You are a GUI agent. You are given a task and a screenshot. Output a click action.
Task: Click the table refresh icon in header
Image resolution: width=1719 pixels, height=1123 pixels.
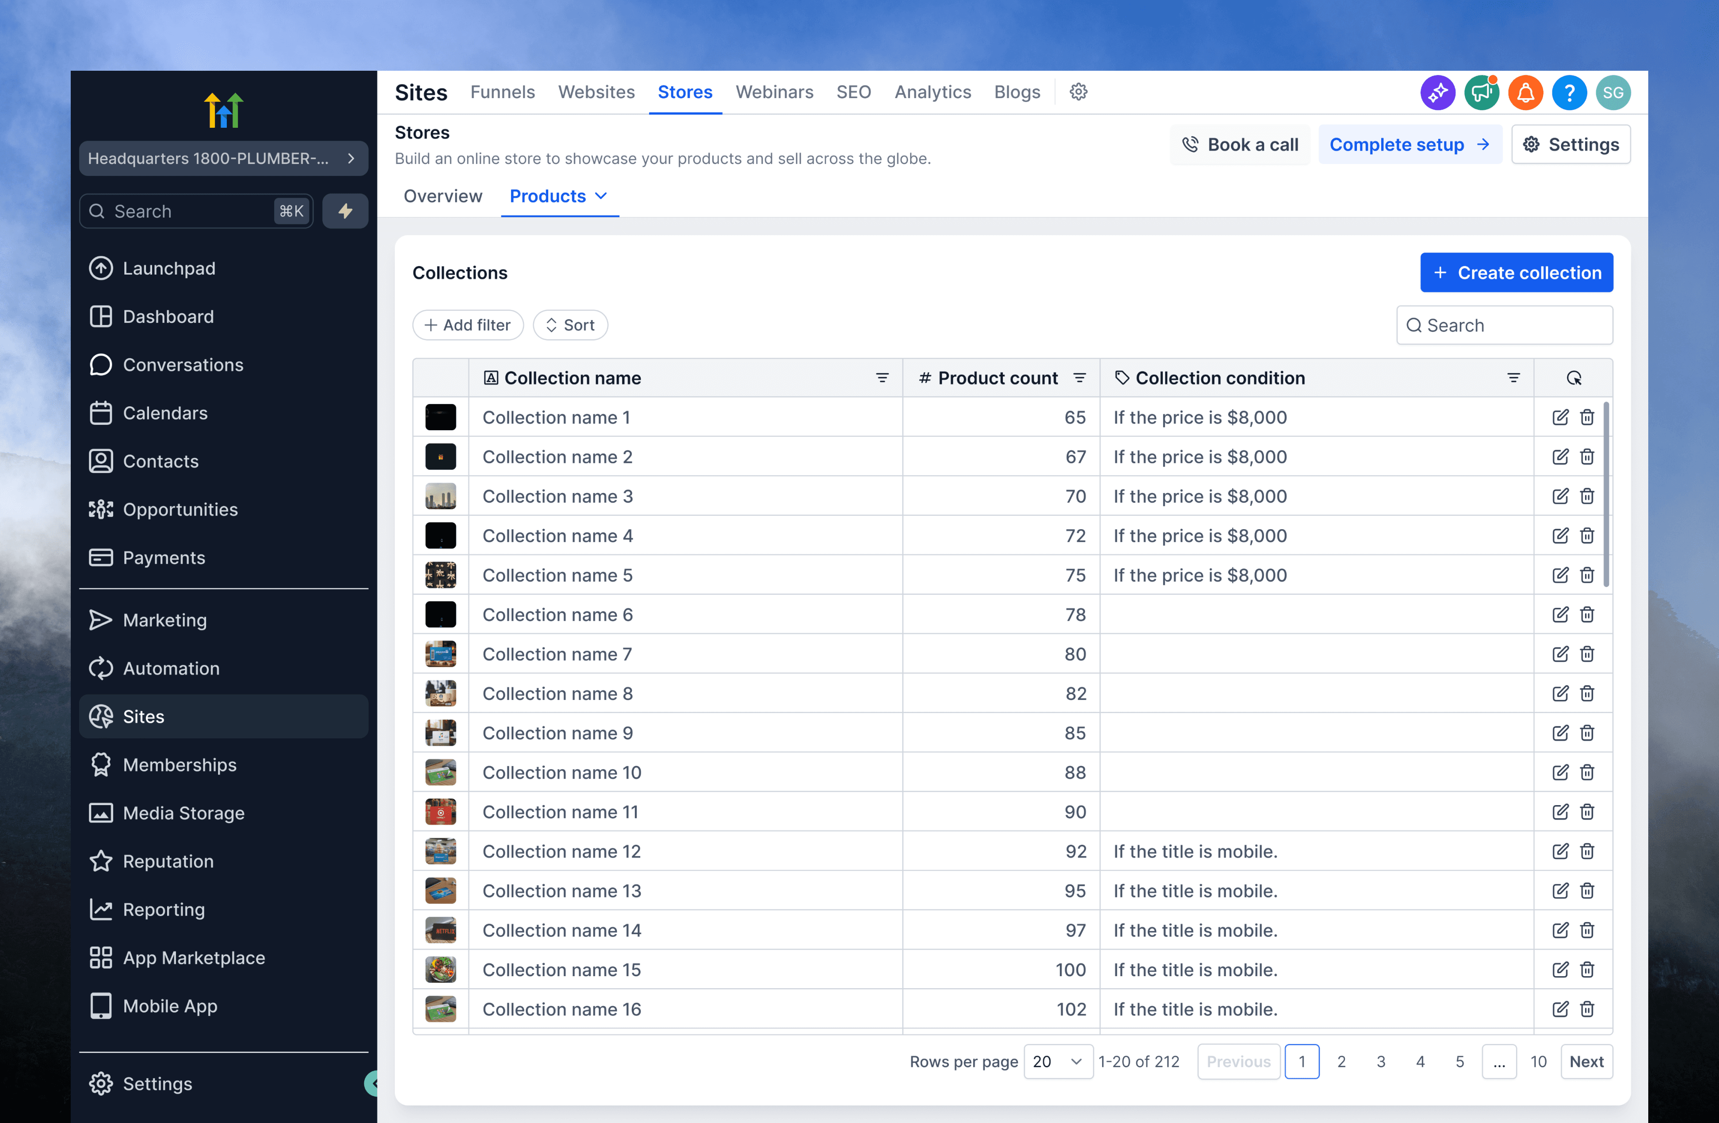pos(1573,378)
